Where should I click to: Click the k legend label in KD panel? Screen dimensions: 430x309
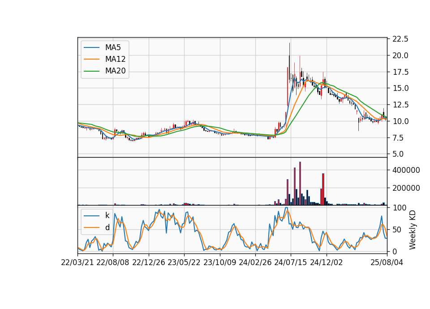[x=107, y=215]
